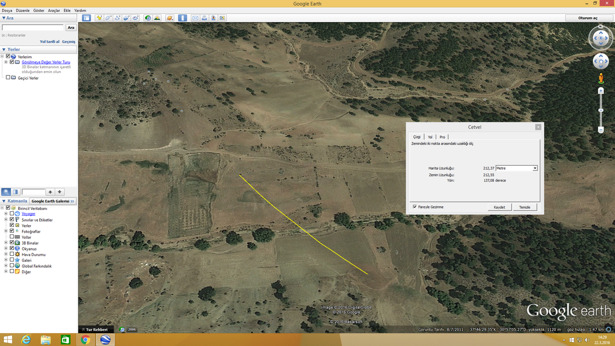This screenshot has width=615, height=346.
Task: Click Kaydet button in Cetvel dialog
Action: [x=499, y=207]
